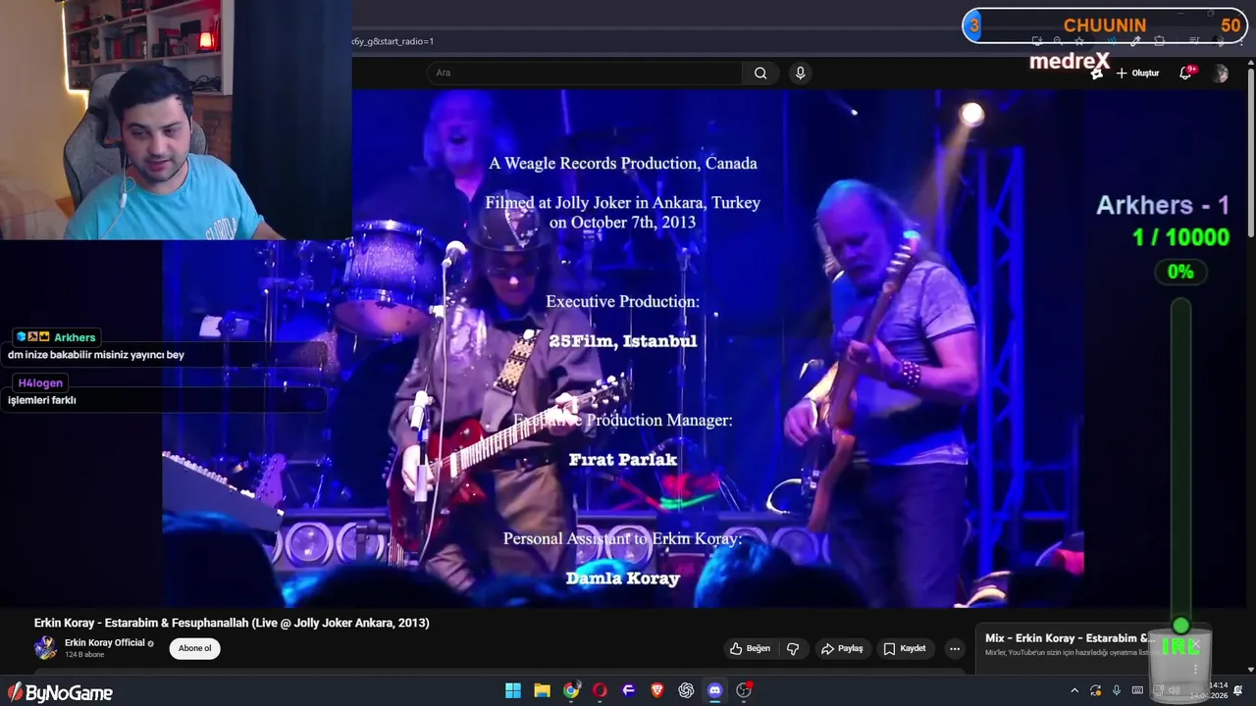Image resolution: width=1256 pixels, height=706 pixels.
Task: Open the OBS taskbar icon with red dot
Action: point(744,690)
